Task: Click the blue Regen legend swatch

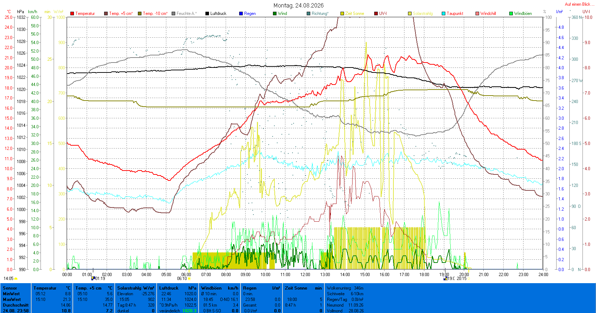Action: click(x=241, y=14)
